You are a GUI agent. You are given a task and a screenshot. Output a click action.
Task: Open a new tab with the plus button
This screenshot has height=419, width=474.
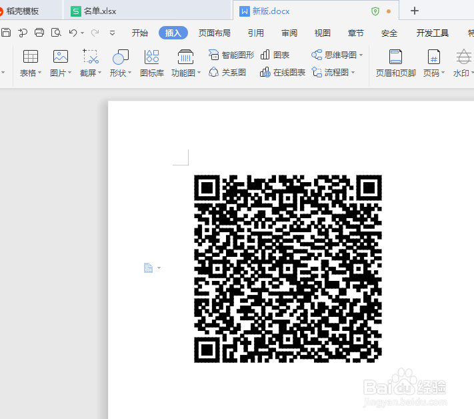[x=415, y=11]
